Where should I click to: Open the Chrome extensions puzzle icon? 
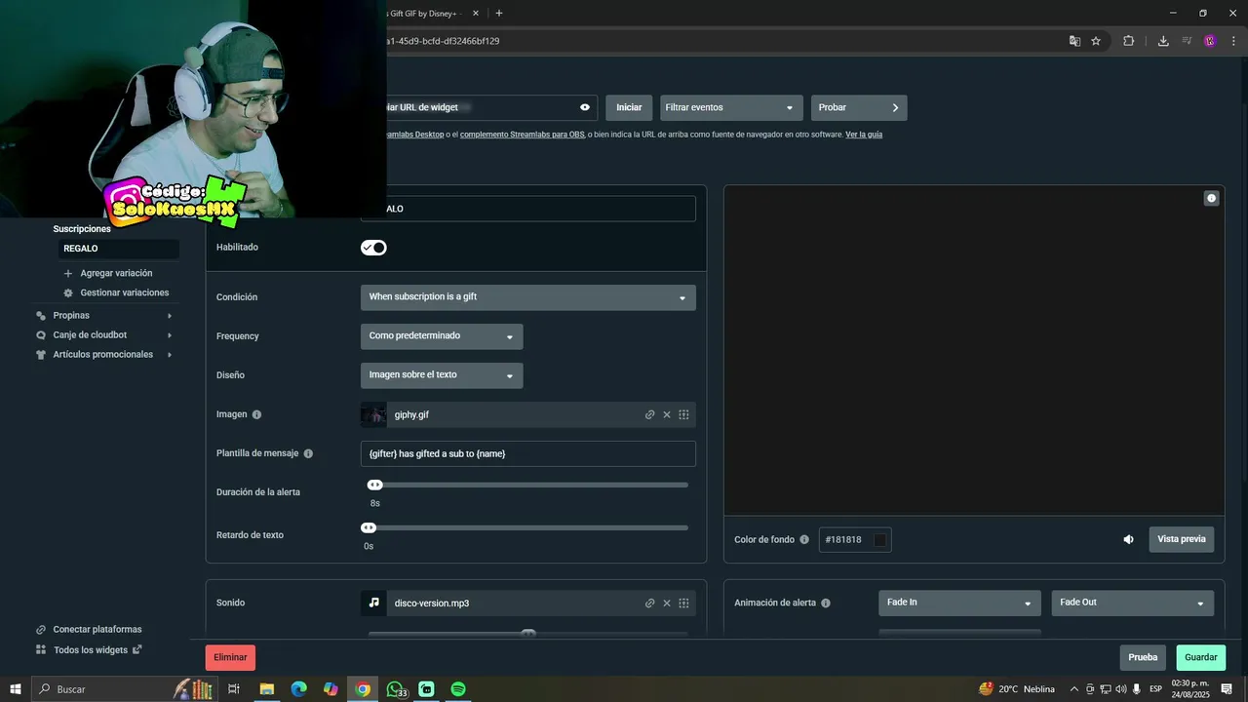coord(1129,41)
